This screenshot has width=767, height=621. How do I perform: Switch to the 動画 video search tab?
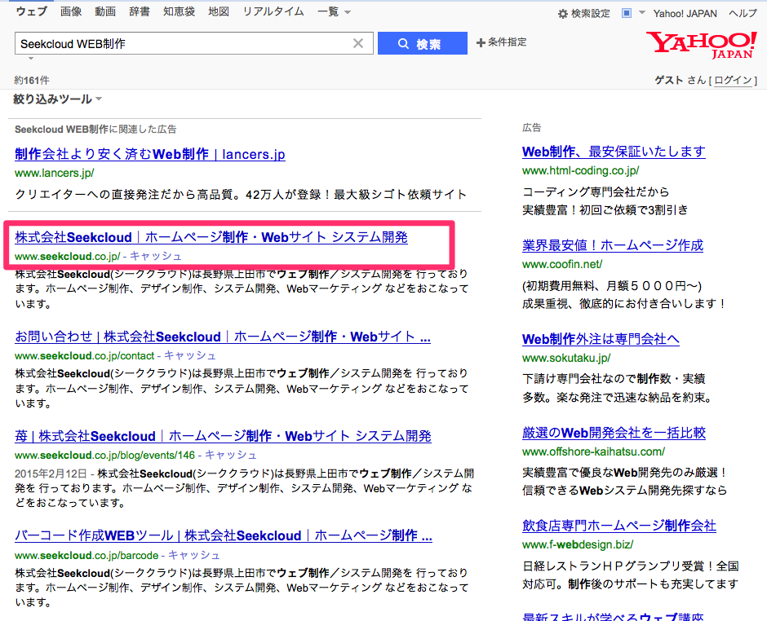pyautogui.click(x=105, y=11)
